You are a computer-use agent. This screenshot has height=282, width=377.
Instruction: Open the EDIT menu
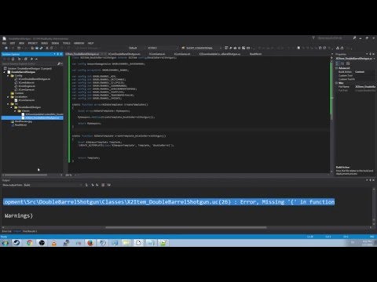(x=13, y=43)
